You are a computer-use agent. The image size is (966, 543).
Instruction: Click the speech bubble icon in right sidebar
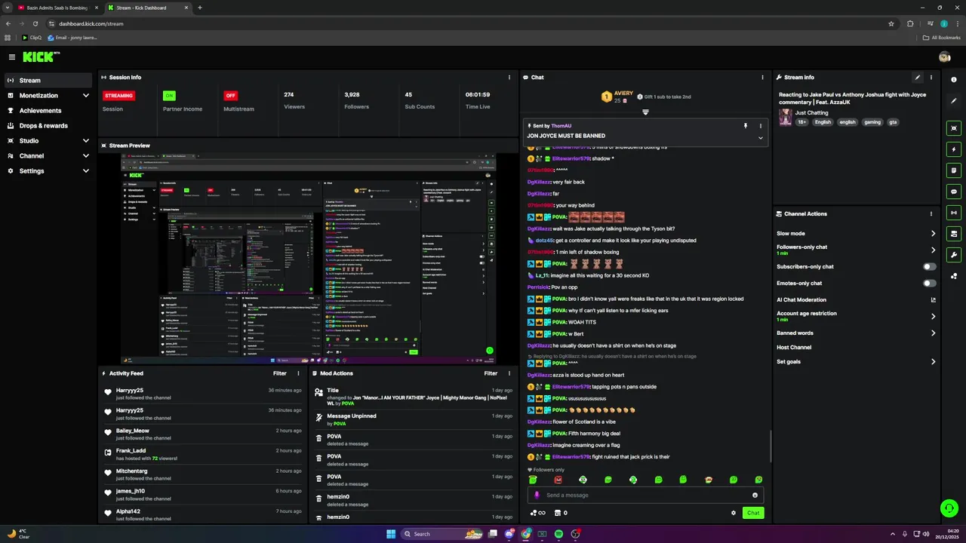954,192
